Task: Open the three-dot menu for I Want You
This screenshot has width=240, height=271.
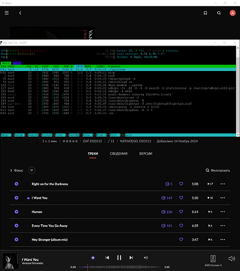Action: click(223, 198)
